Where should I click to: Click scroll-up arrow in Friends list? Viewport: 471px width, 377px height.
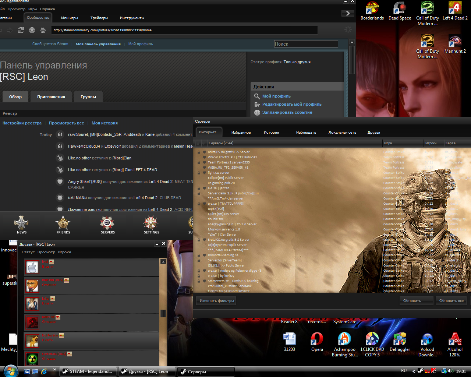click(x=163, y=261)
